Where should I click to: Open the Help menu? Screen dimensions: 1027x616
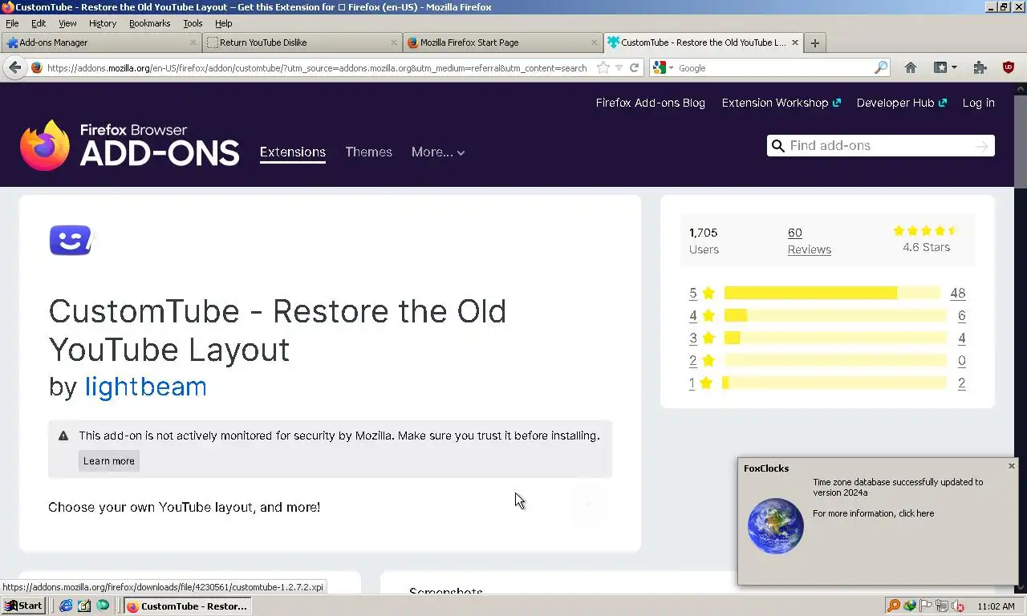coord(224,23)
